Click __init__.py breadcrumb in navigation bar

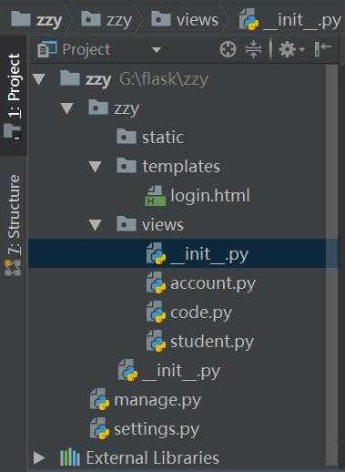pos(290,20)
